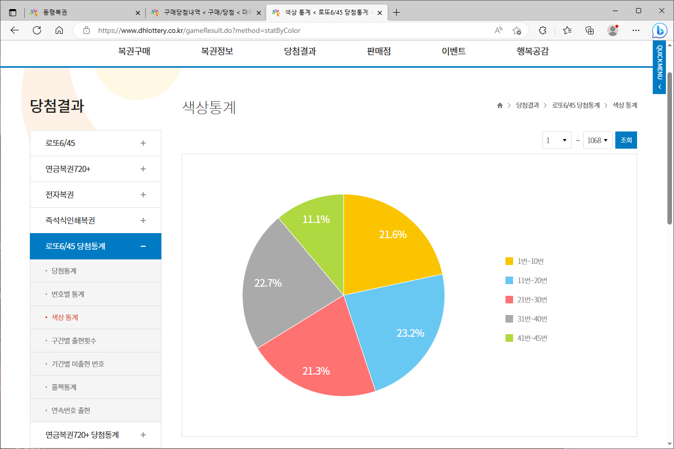Open the 당첨결과 menu
The image size is (674, 449).
click(x=300, y=51)
